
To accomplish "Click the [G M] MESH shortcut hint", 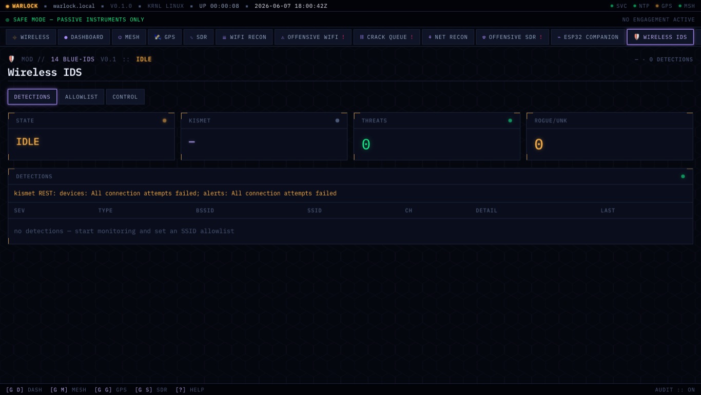I will click(68, 390).
